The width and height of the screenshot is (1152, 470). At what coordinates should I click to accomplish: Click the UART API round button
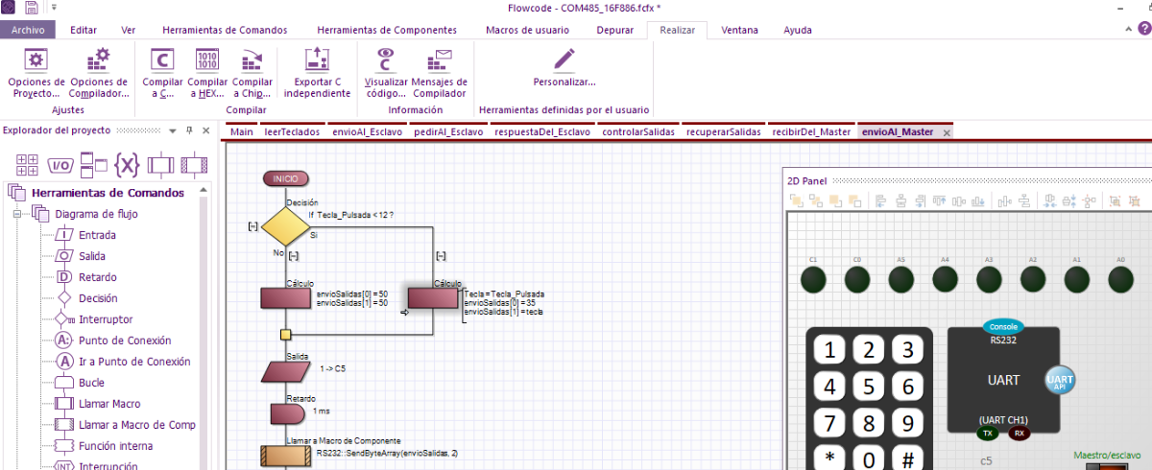[1060, 380]
